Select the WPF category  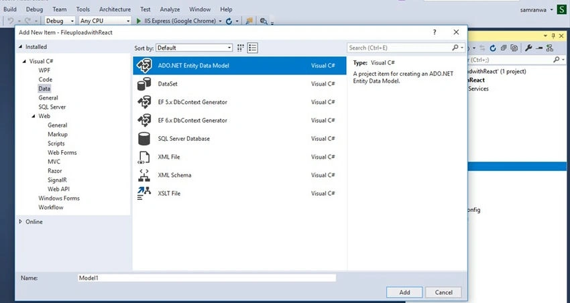(44, 70)
